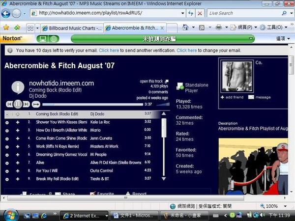Click the Add to Favorites icon
Image resolution: width=295 pixels, height=221 pixels.
coord(17,28)
